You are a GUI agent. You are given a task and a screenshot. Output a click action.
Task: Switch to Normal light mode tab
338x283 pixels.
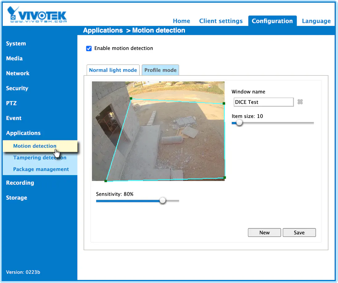(x=113, y=70)
